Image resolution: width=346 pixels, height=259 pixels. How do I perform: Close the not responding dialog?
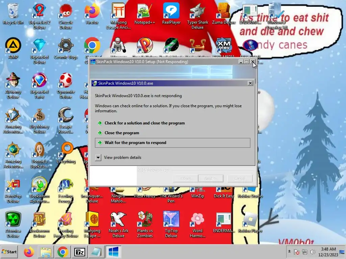point(250,83)
